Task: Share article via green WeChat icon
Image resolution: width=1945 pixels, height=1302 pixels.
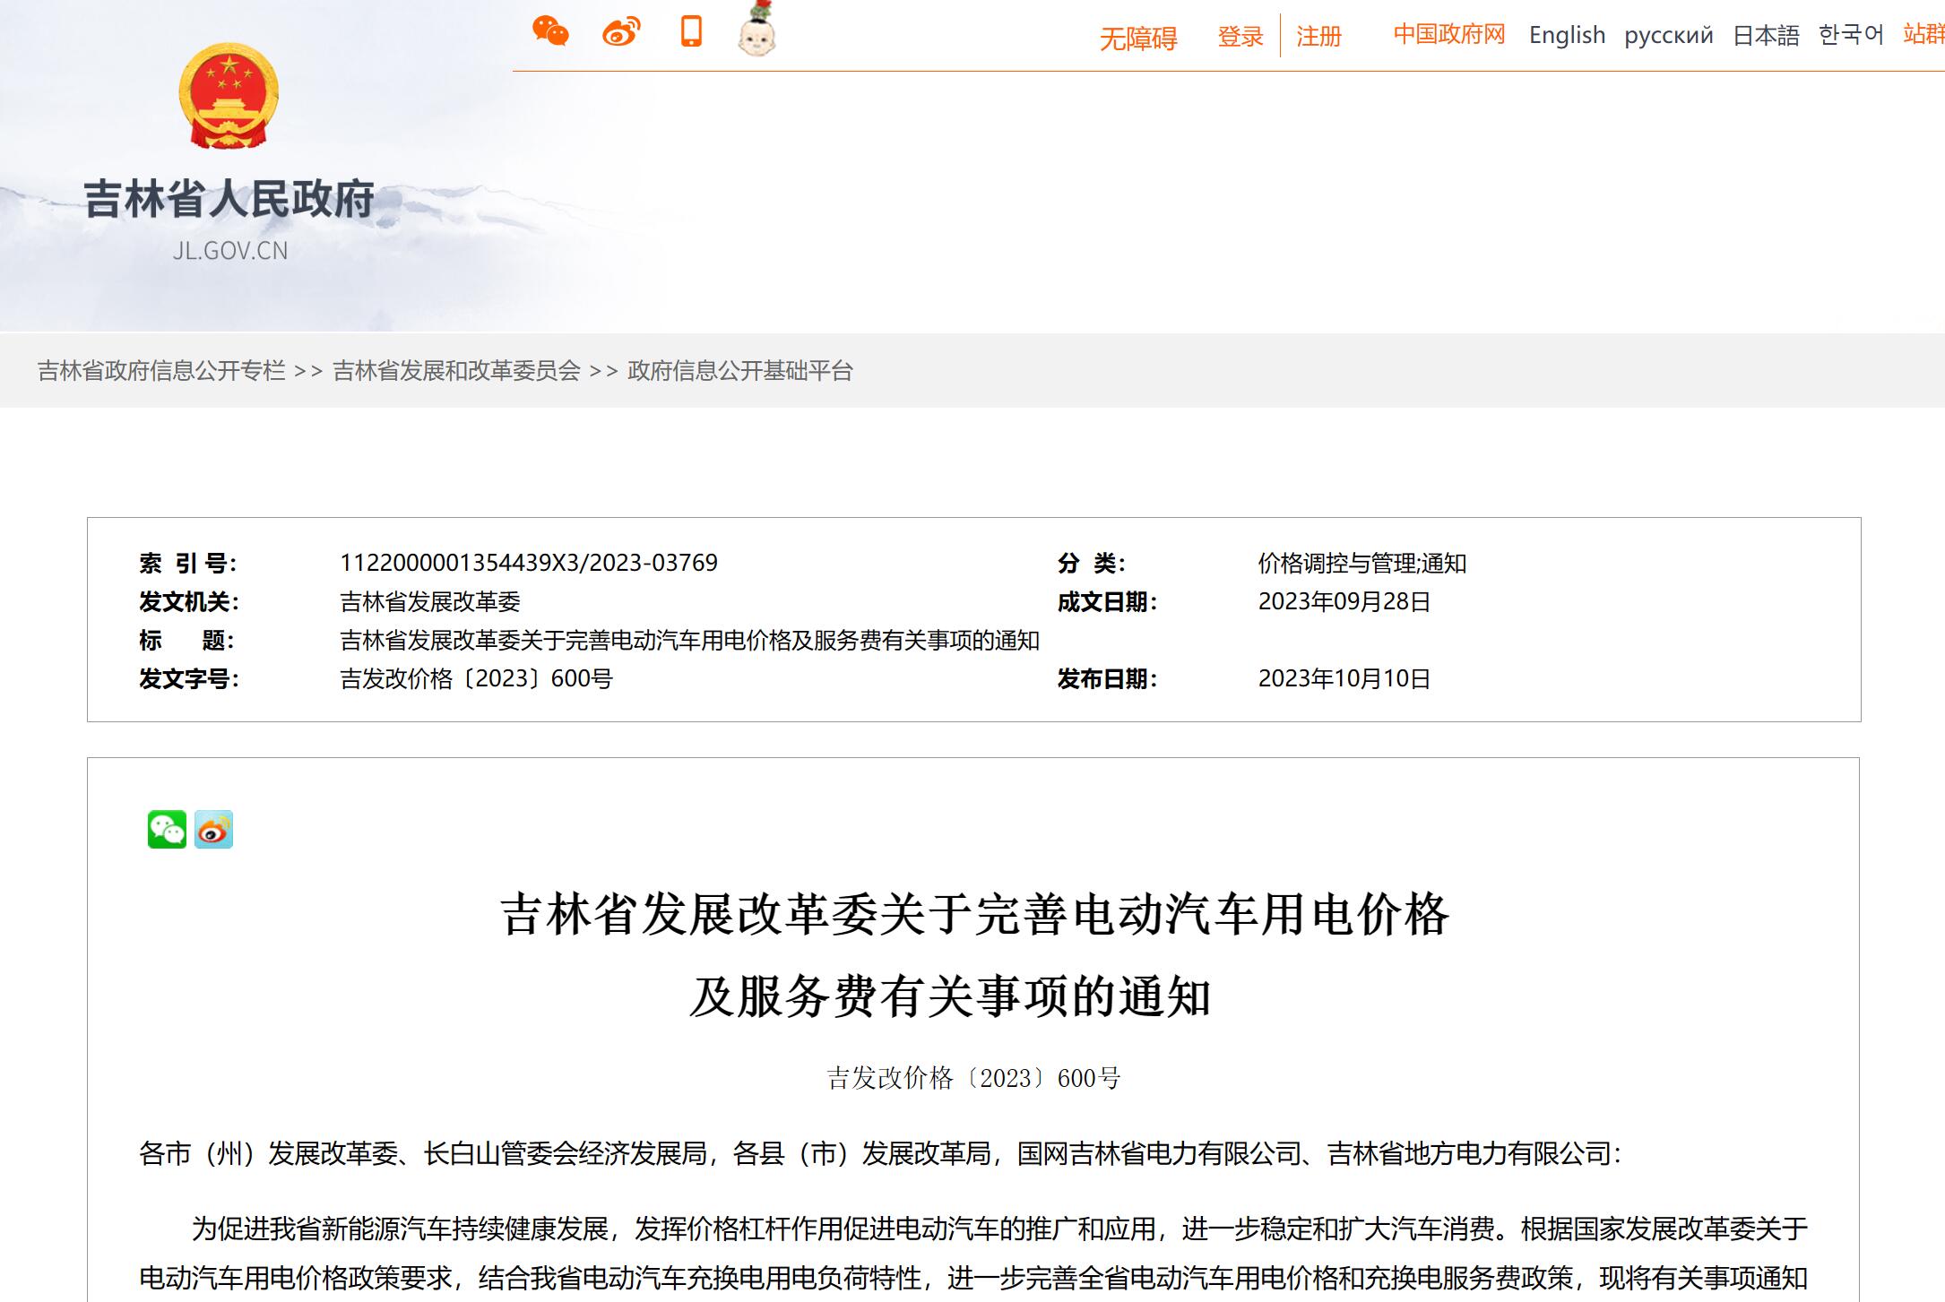Action: [167, 830]
